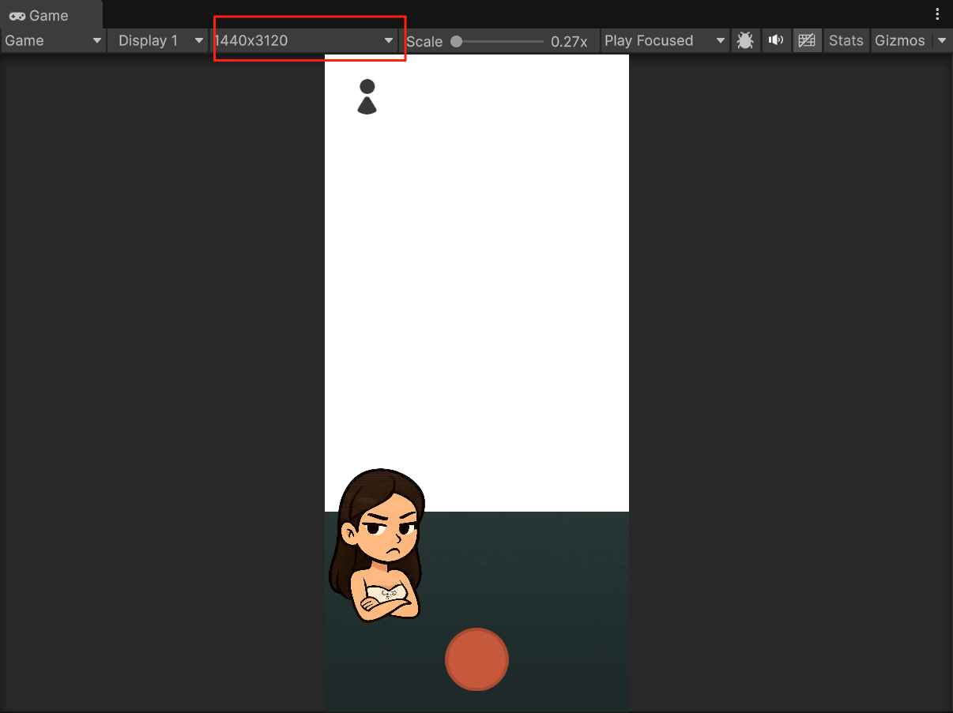Click the orange ball in the game view
Screen dimensions: 953x713
pyautogui.click(x=476, y=659)
